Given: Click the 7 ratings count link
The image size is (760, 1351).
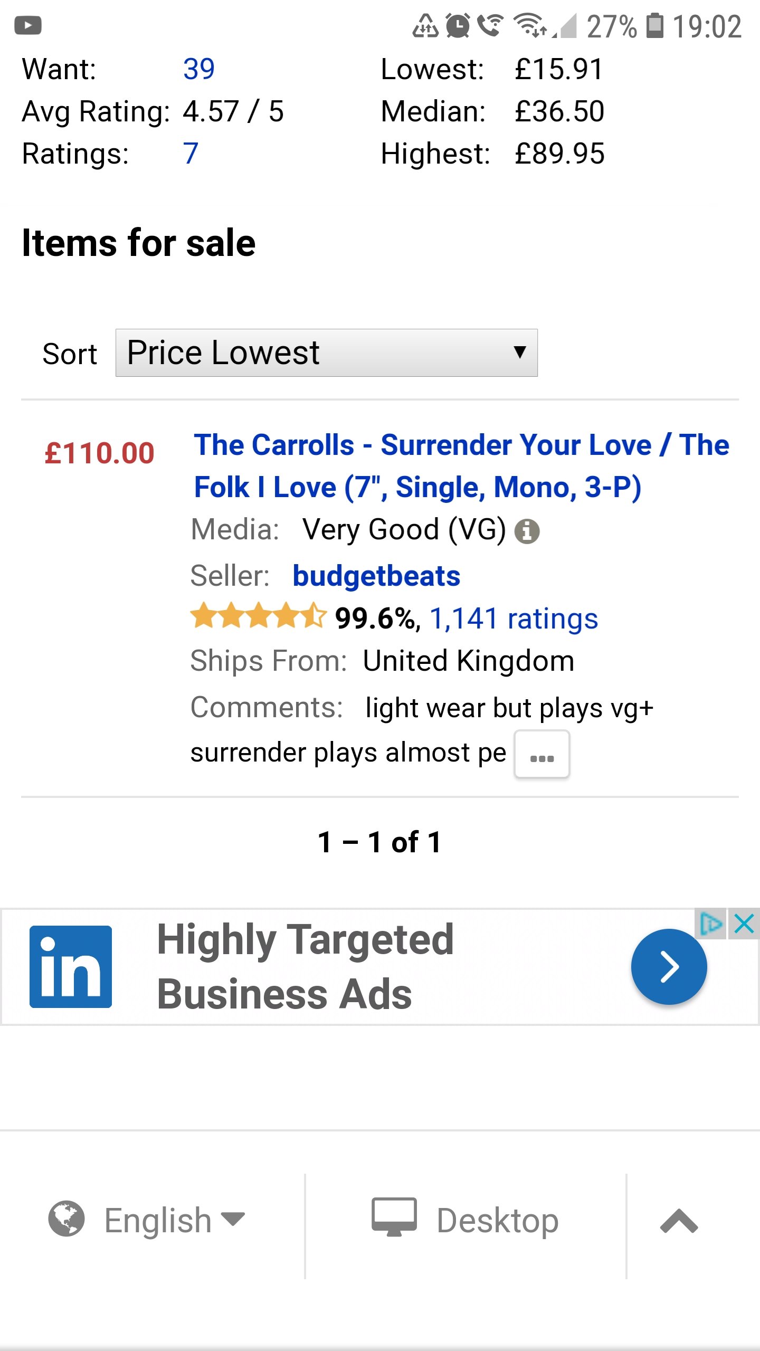Looking at the screenshot, I should (191, 154).
